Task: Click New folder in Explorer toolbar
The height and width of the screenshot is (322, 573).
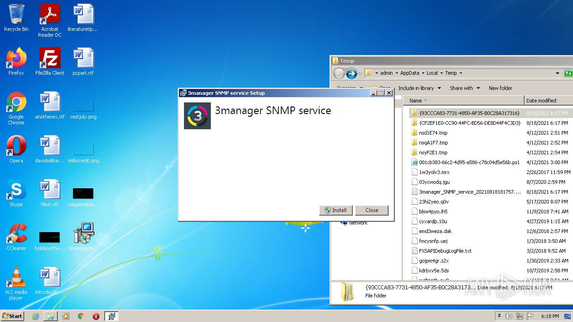Action: pos(500,88)
